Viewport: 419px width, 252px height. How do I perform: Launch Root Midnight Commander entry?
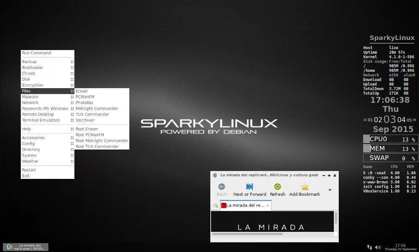pyautogui.click(x=102, y=141)
